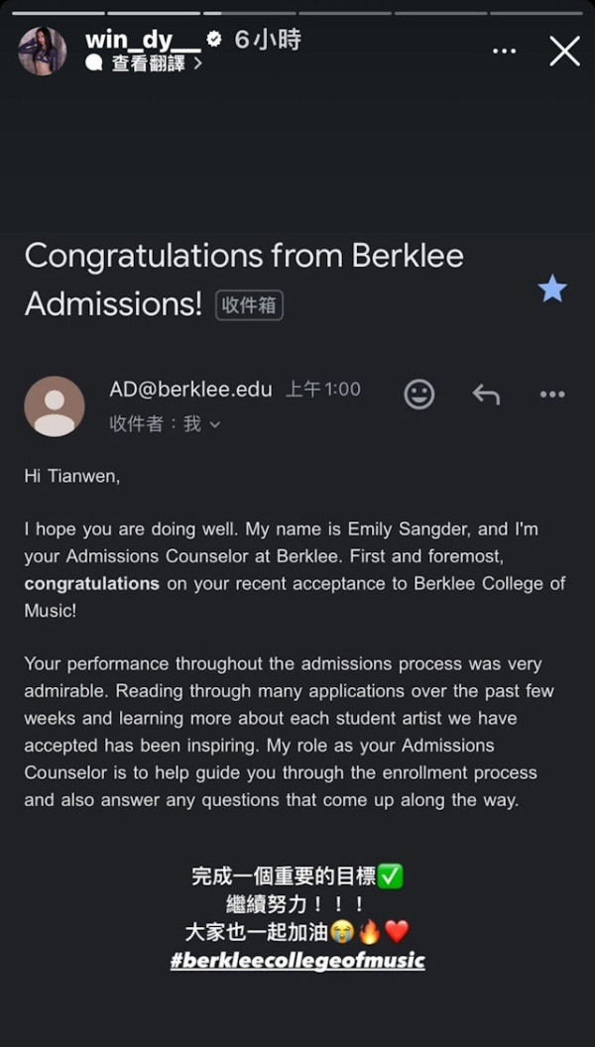The image size is (595, 1047).
Task: Open the #berkleecollegeofmusic hashtag
Action: click(x=297, y=960)
